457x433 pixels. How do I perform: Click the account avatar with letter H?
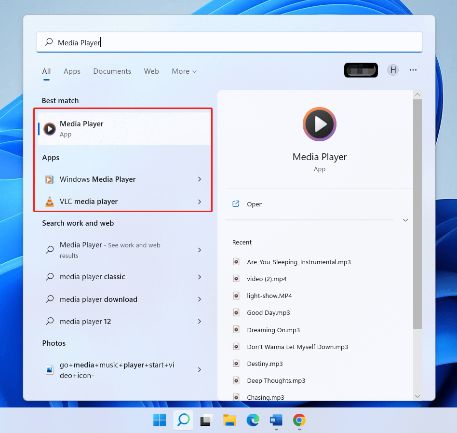coord(393,70)
